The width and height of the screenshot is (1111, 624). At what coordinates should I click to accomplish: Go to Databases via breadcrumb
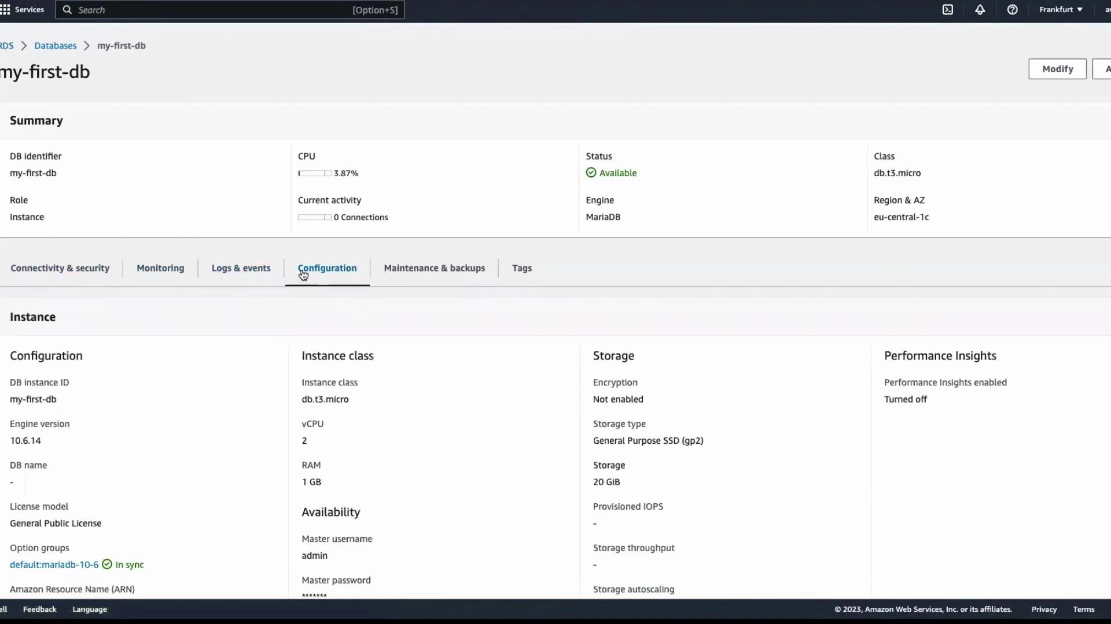point(55,46)
